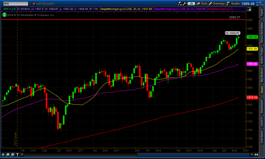This screenshot has height=159, width=265.
Task: Open the Studies menu
Action: tap(234, 4)
